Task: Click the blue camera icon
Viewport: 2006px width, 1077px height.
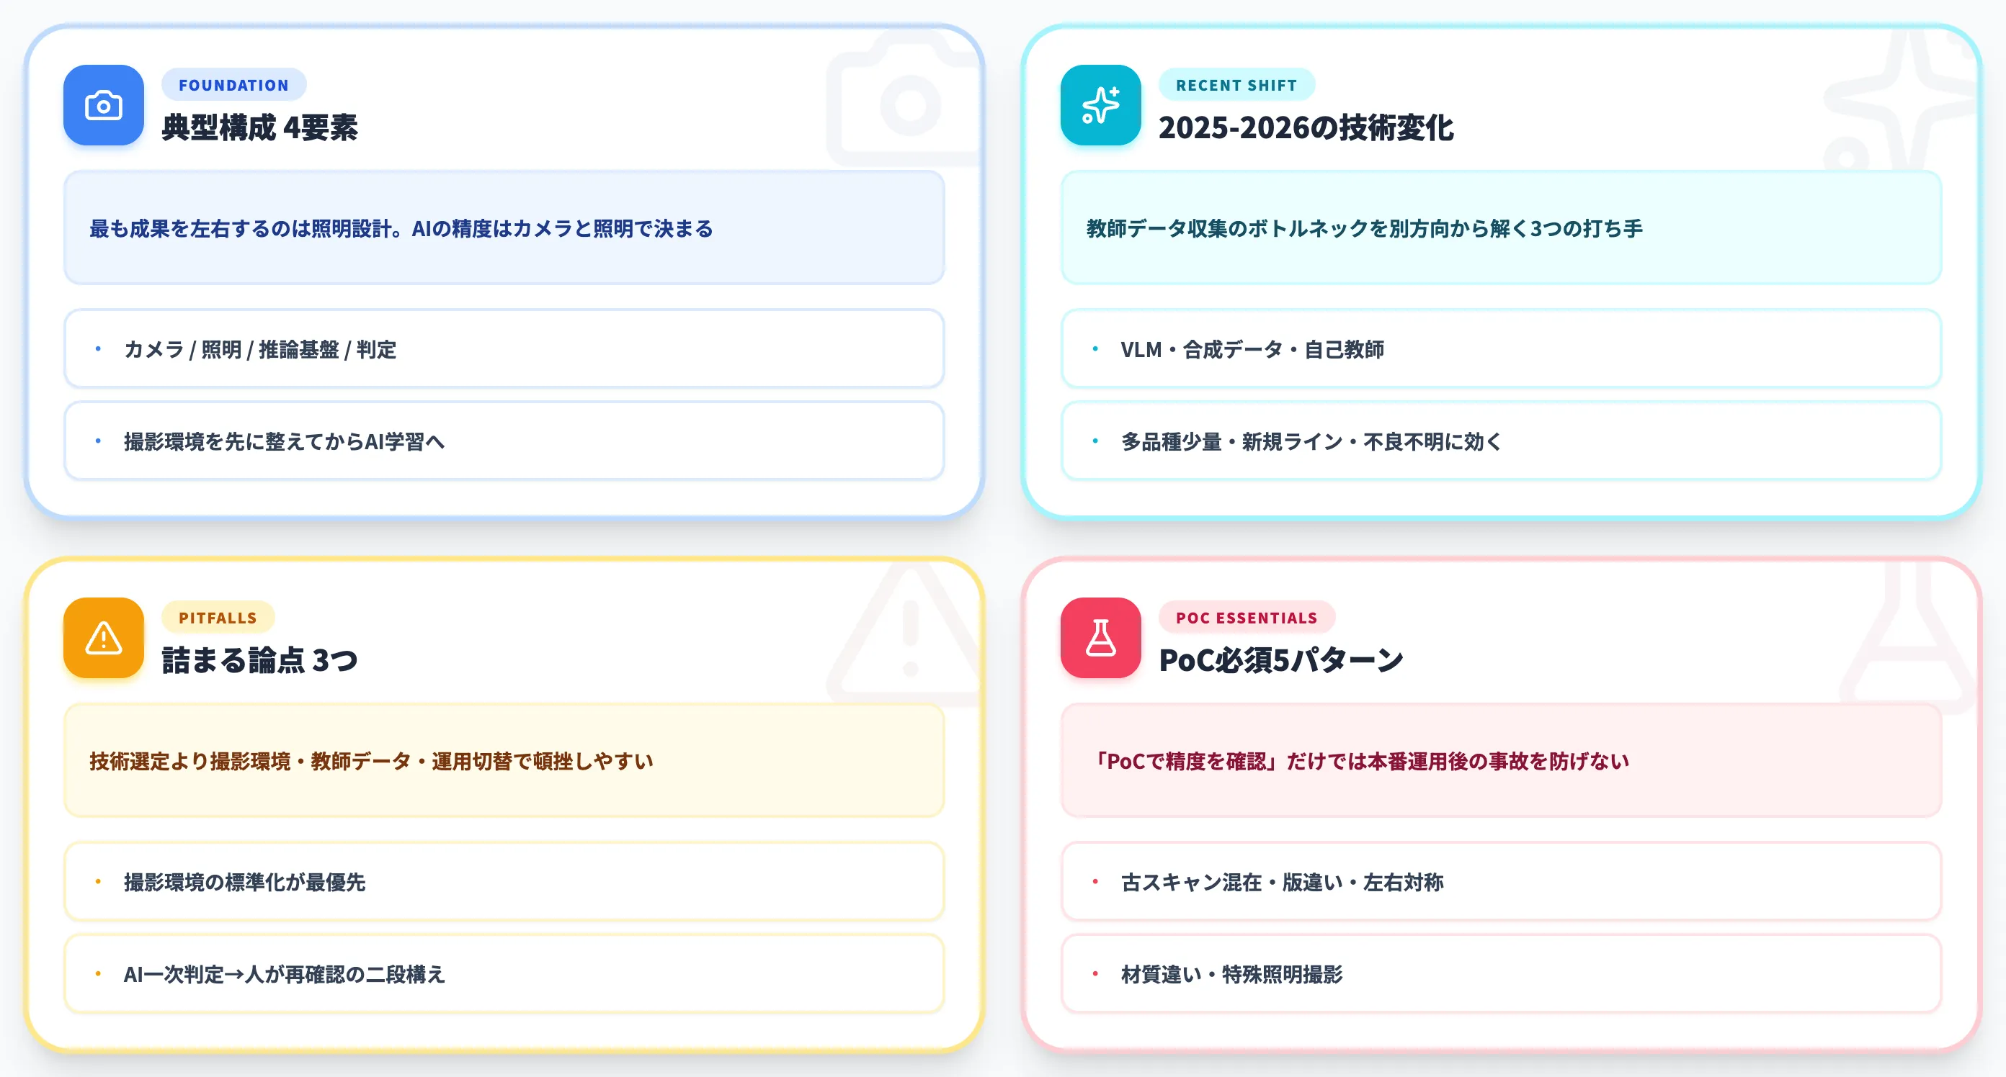Action: pyautogui.click(x=104, y=105)
